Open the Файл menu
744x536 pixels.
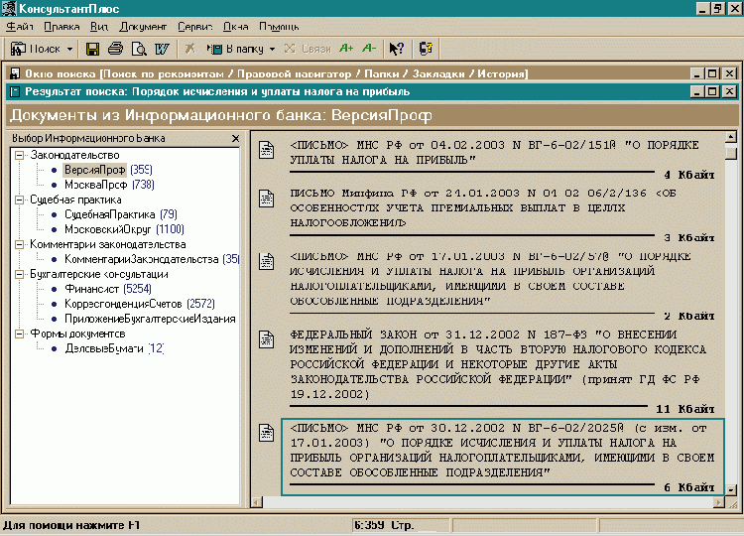[20, 27]
